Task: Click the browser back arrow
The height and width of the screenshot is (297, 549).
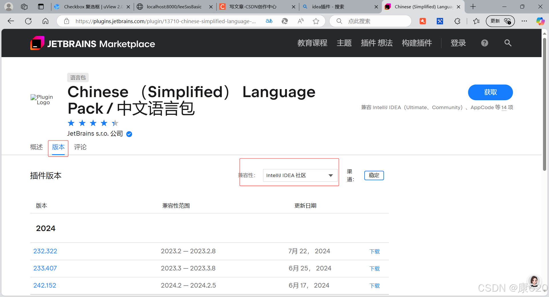Action: click(x=11, y=21)
